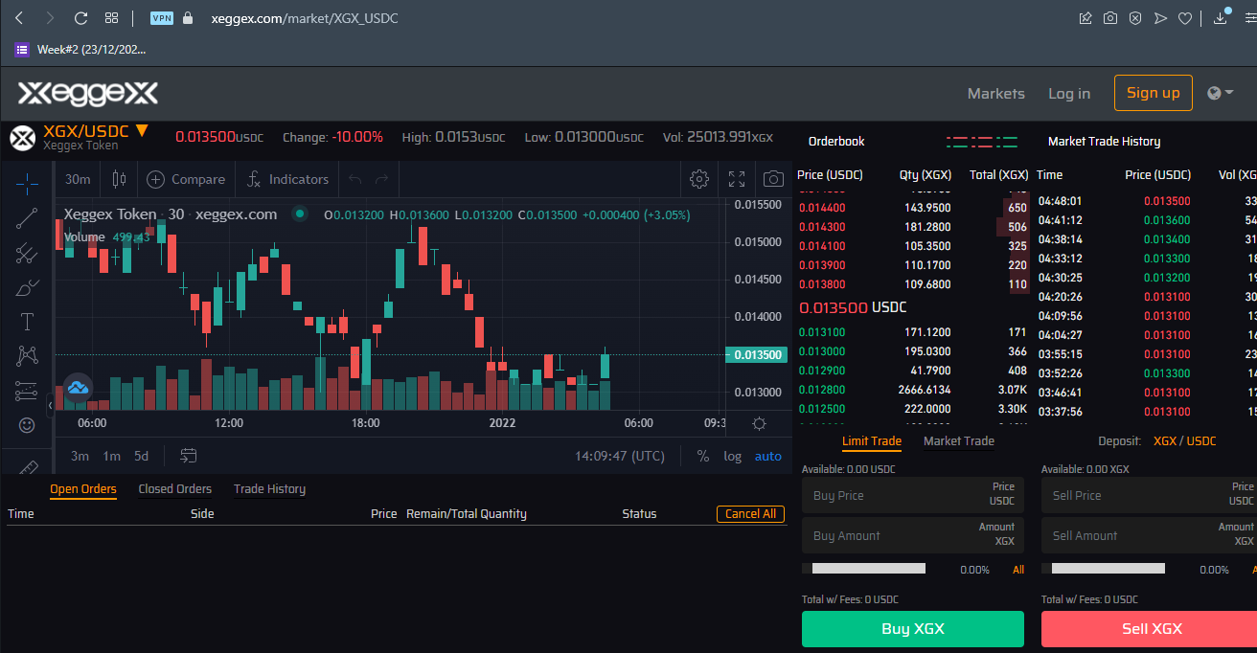Select the Limit Trade tab
Viewport: 1257px width, 653px height.
pyautogui.click(x=872, y=441)
